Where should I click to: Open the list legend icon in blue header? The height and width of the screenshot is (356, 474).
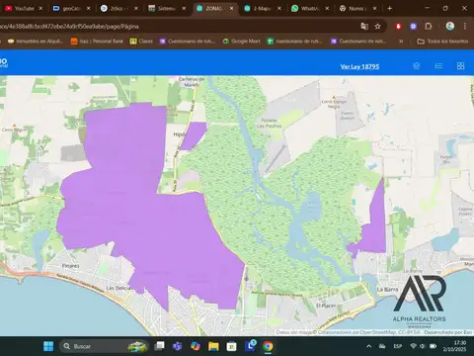coord(438,66)
